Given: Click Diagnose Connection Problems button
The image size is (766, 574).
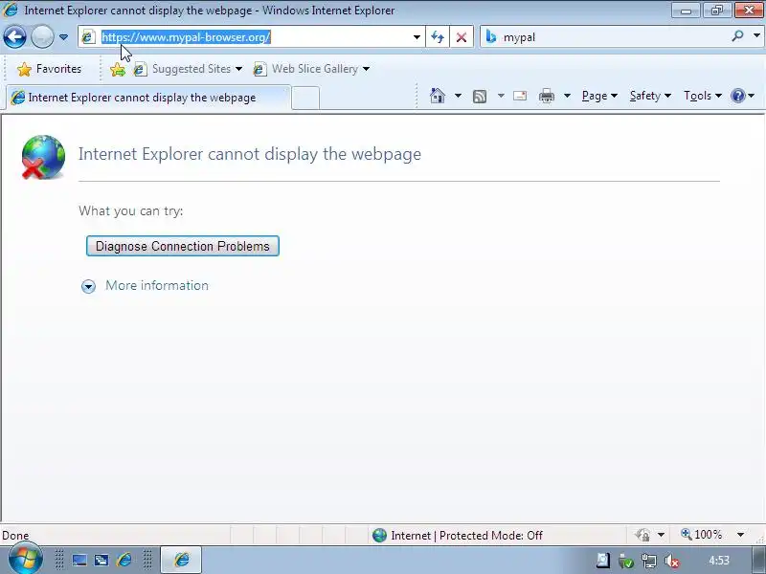Looking at the screenshot, I should [x=183, y=246].
